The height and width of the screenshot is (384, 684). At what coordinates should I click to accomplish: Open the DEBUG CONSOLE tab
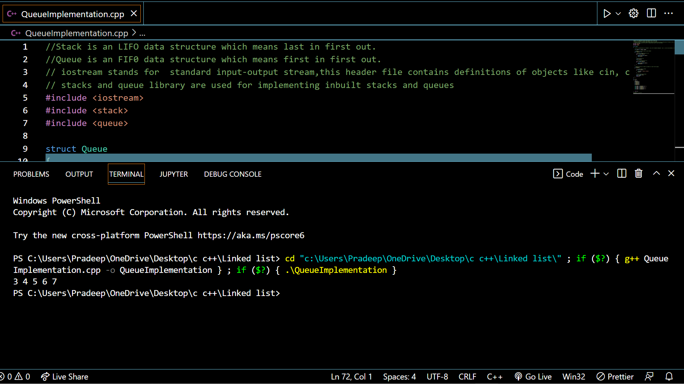tap(233, 174)
